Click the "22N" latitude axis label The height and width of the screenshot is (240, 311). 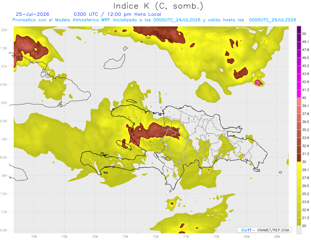(4, 30)
